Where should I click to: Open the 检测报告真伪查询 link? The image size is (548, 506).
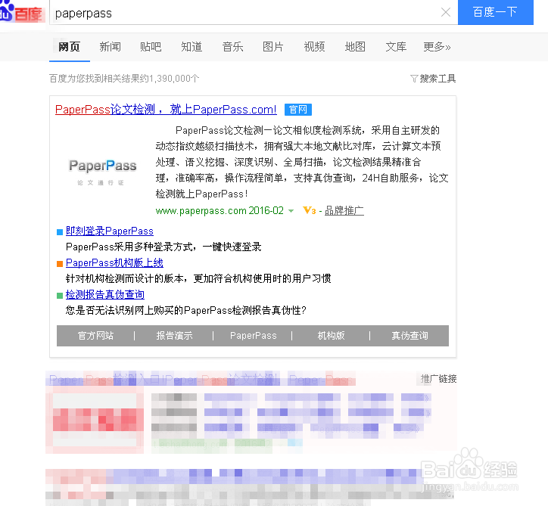tap(105, 295)
